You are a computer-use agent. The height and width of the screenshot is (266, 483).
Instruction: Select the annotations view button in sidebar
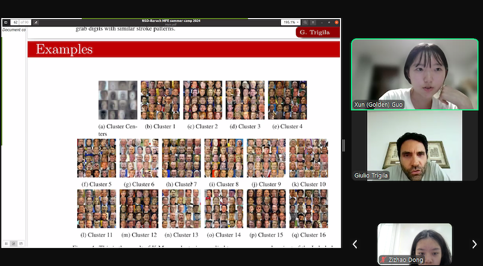(13, 244)
